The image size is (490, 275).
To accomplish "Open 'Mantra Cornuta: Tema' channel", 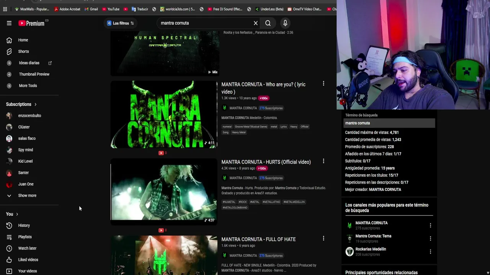I will coord(373,236).
